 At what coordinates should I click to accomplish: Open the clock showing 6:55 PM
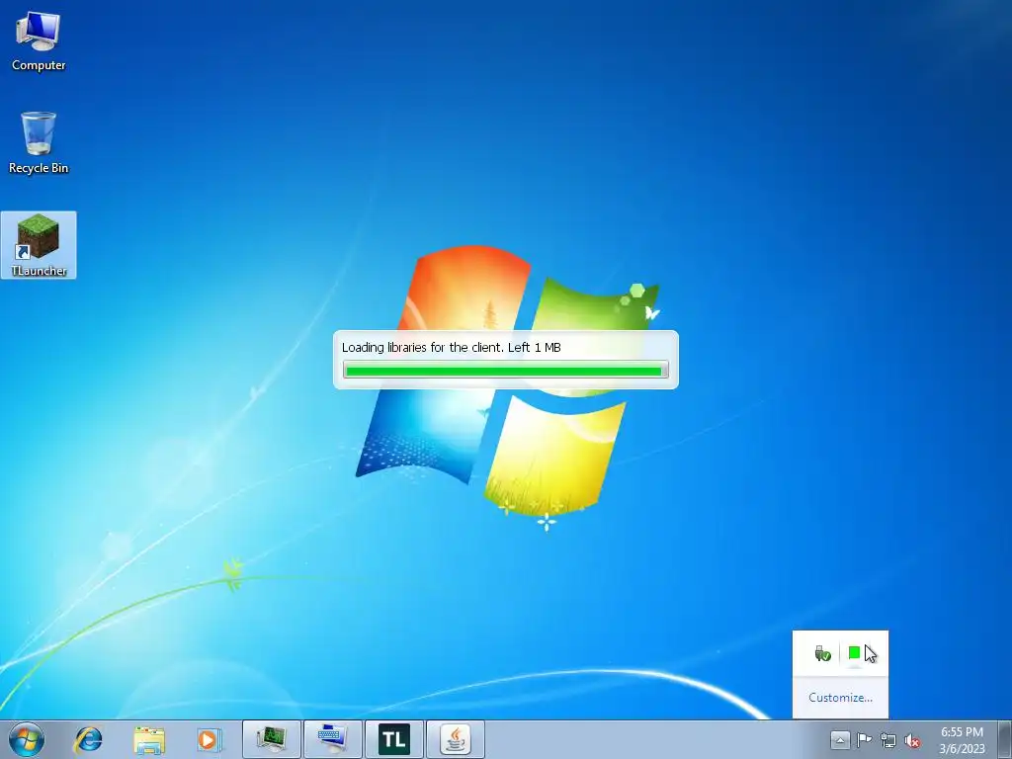(962, 739)
